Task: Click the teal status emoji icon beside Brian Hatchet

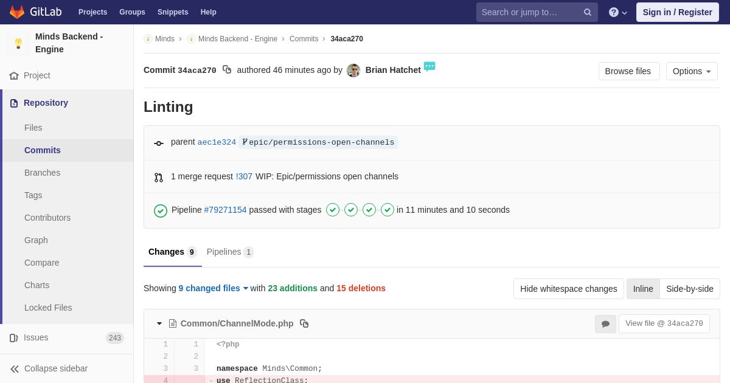Action: point(429,66)
